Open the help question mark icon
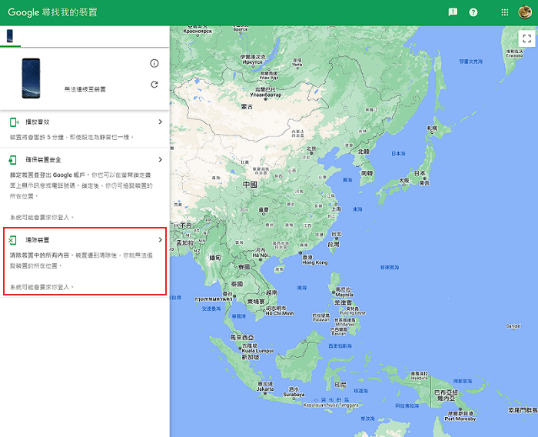The height and width of the screenshot is (437, 538). (x=473, y=12)
